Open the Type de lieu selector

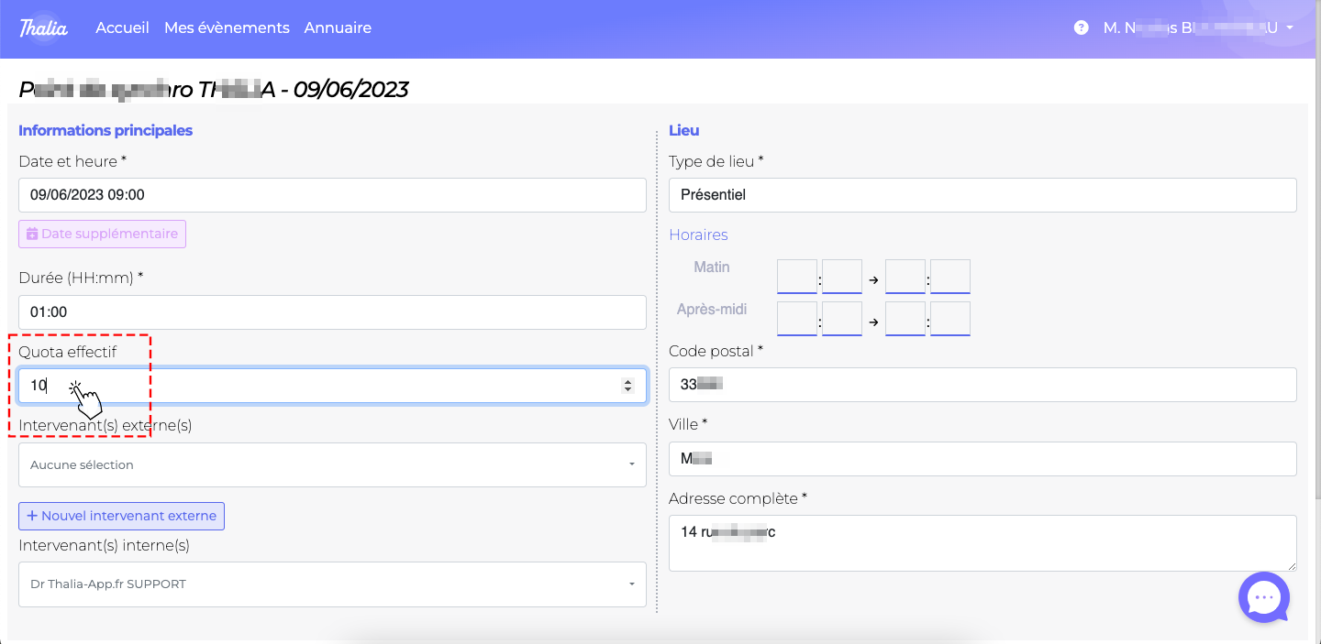[x=982, y=195]
